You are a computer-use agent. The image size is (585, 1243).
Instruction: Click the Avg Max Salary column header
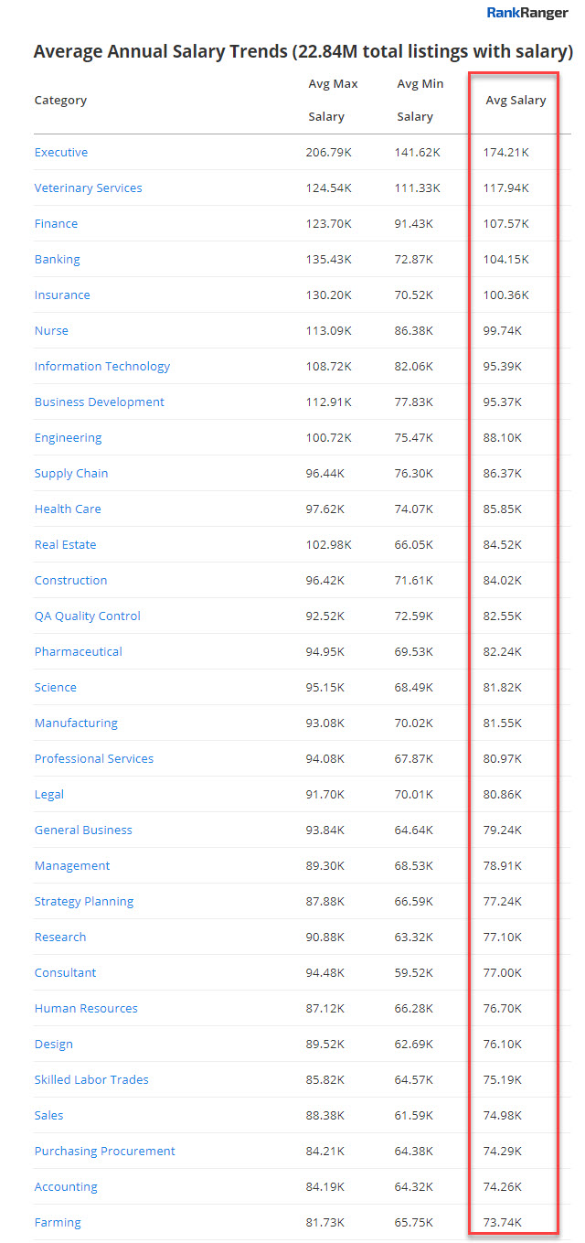coord(333,100)
